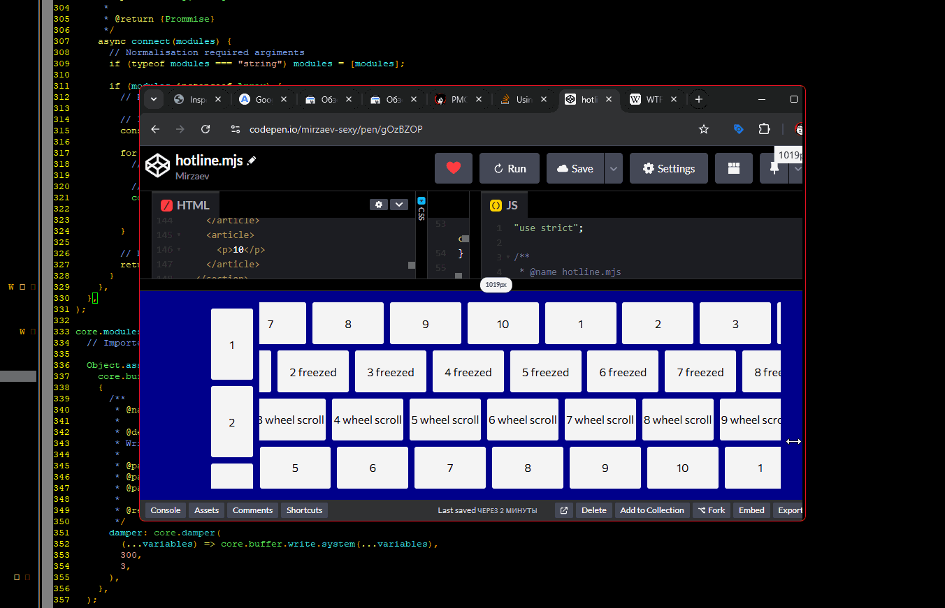Expand the HTML editor panel dropdown chevron

[x=399, y=204]
